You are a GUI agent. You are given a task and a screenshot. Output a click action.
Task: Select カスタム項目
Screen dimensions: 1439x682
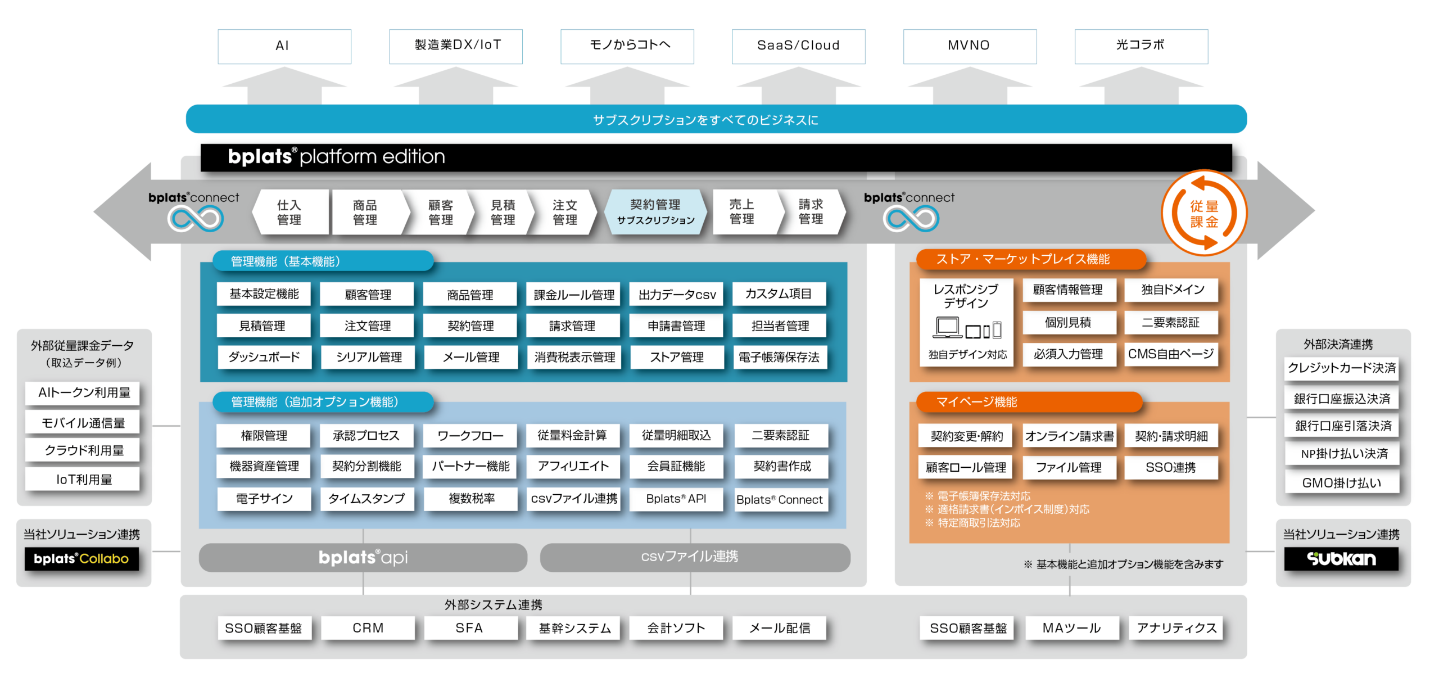point(779,294)
